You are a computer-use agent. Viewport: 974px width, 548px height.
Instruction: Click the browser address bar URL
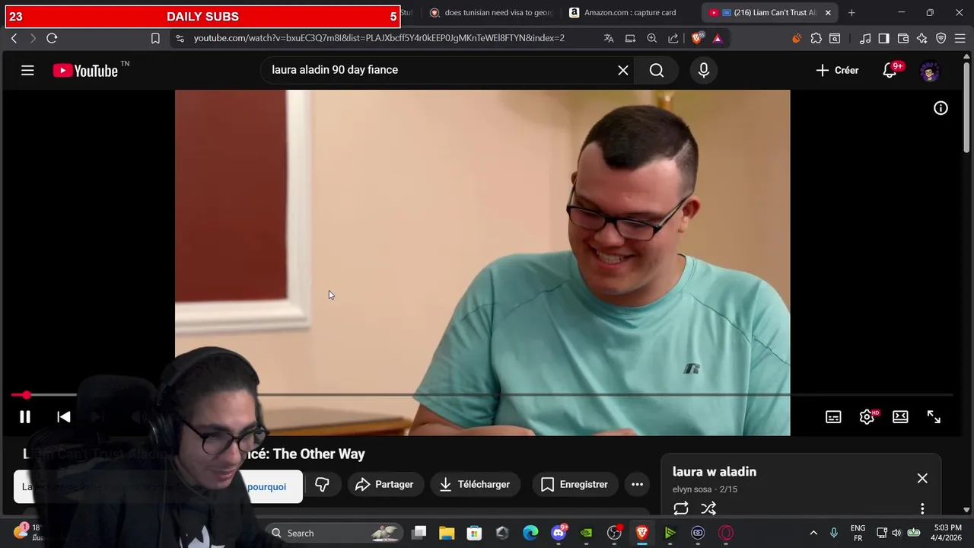point(379,38)
